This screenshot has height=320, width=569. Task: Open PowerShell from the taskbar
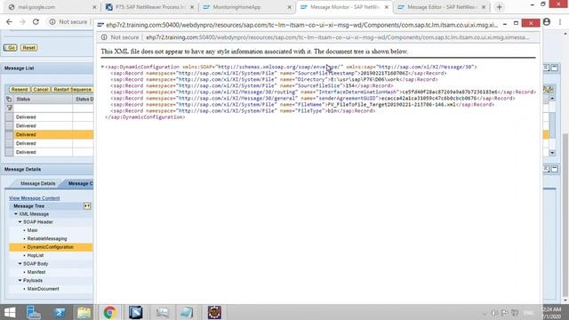pyautogui.click(x=60, y=312)
